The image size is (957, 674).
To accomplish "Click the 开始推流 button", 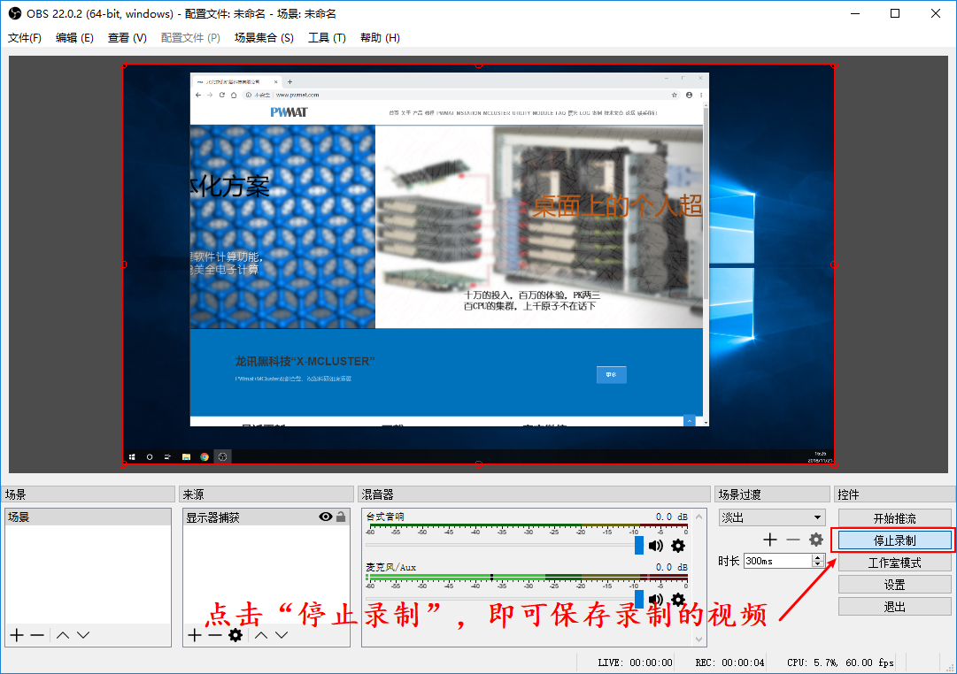I will [x=894, y=518].
